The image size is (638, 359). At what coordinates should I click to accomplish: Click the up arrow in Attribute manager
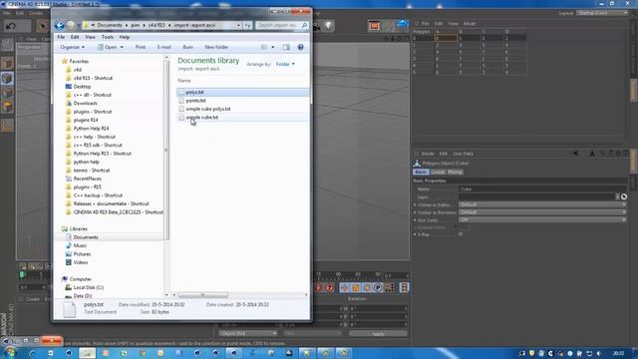(x=592, y=154)
